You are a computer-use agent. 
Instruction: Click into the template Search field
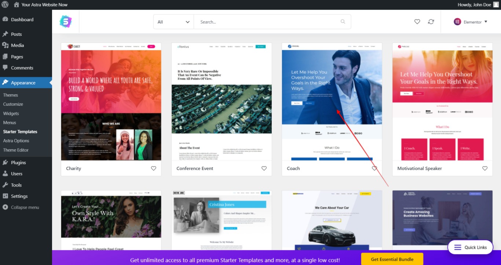coord(272,22)
